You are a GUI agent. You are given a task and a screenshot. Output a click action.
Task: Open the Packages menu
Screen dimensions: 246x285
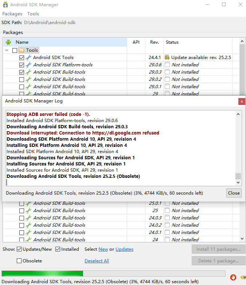[x=12, y=14]
